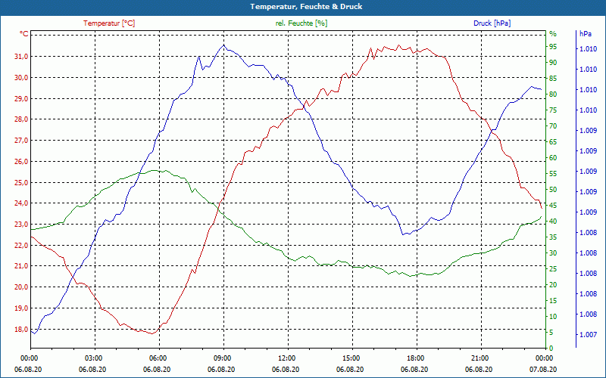The width and height of the screenshot is (606, 378).
Task: Click the 10 humidity axis tick
Action: click(553, 317)
